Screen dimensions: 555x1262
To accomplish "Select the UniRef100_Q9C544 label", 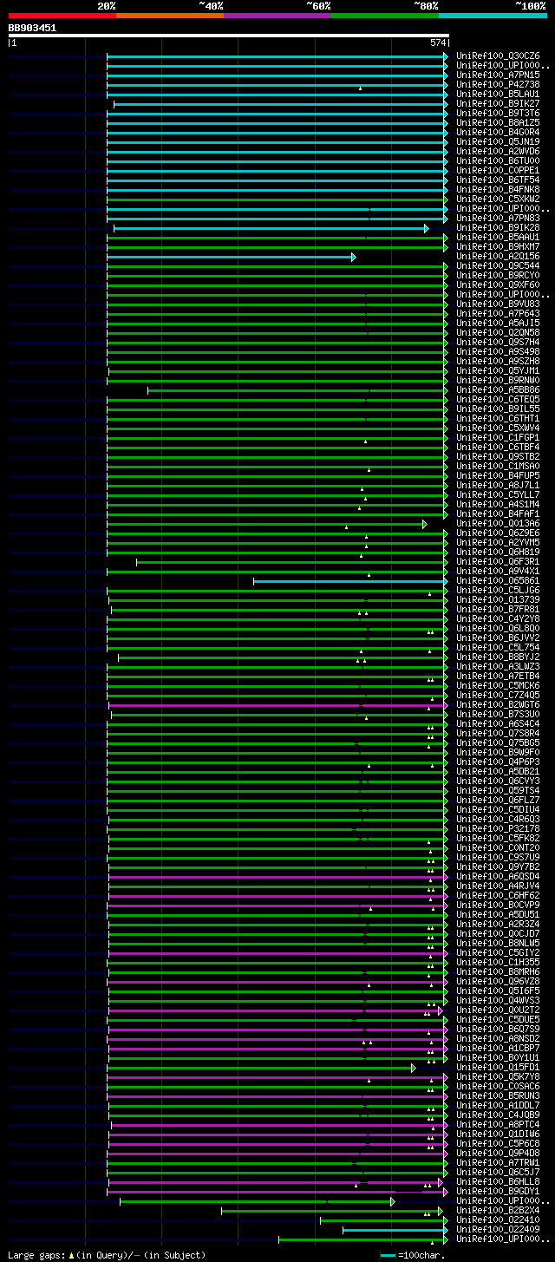I will click(x=498, y=265).
